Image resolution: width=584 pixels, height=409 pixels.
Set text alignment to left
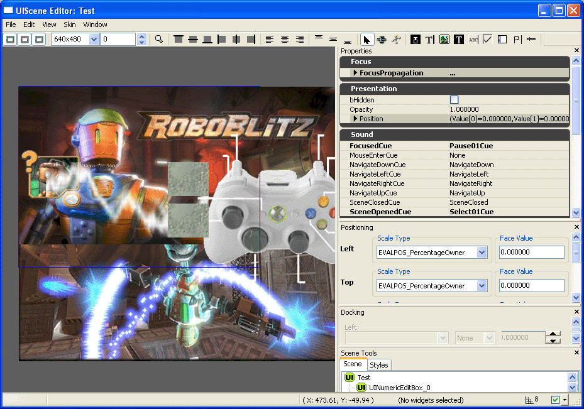(270, 39)
